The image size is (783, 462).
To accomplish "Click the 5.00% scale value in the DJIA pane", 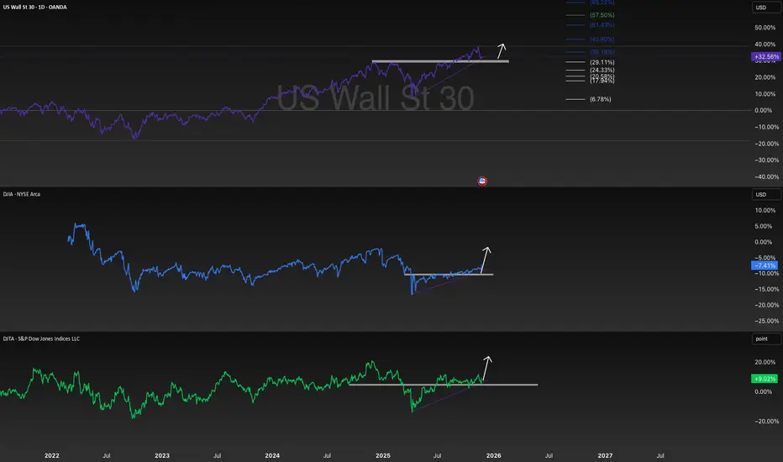I will tap(765, 226).
